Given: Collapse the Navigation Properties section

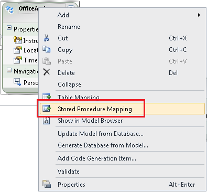Looking at the screenshot, I should coord(9,70).
